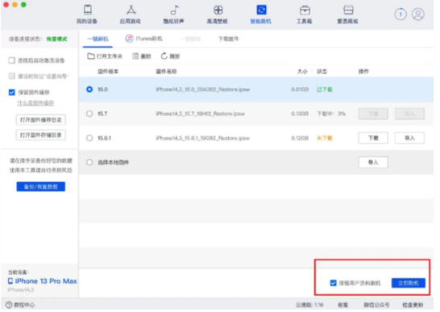This screenshot has height=312, width=440.
Task: Open 客服 customer service in status bar
Action: click(x=344, y=306)
